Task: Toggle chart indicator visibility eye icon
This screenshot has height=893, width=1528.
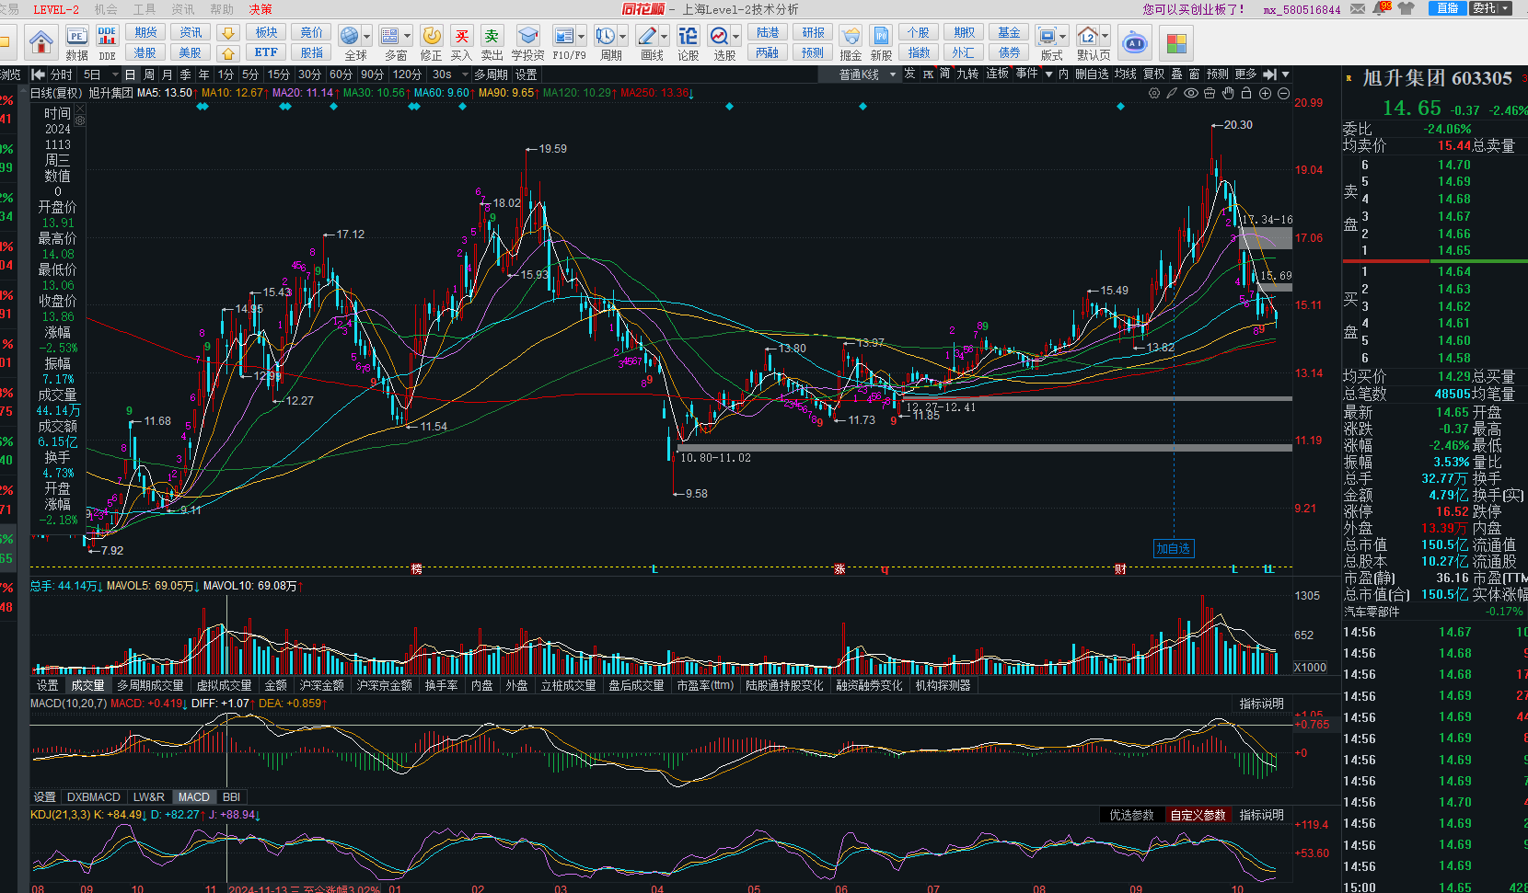Action: coord(1191,93)
